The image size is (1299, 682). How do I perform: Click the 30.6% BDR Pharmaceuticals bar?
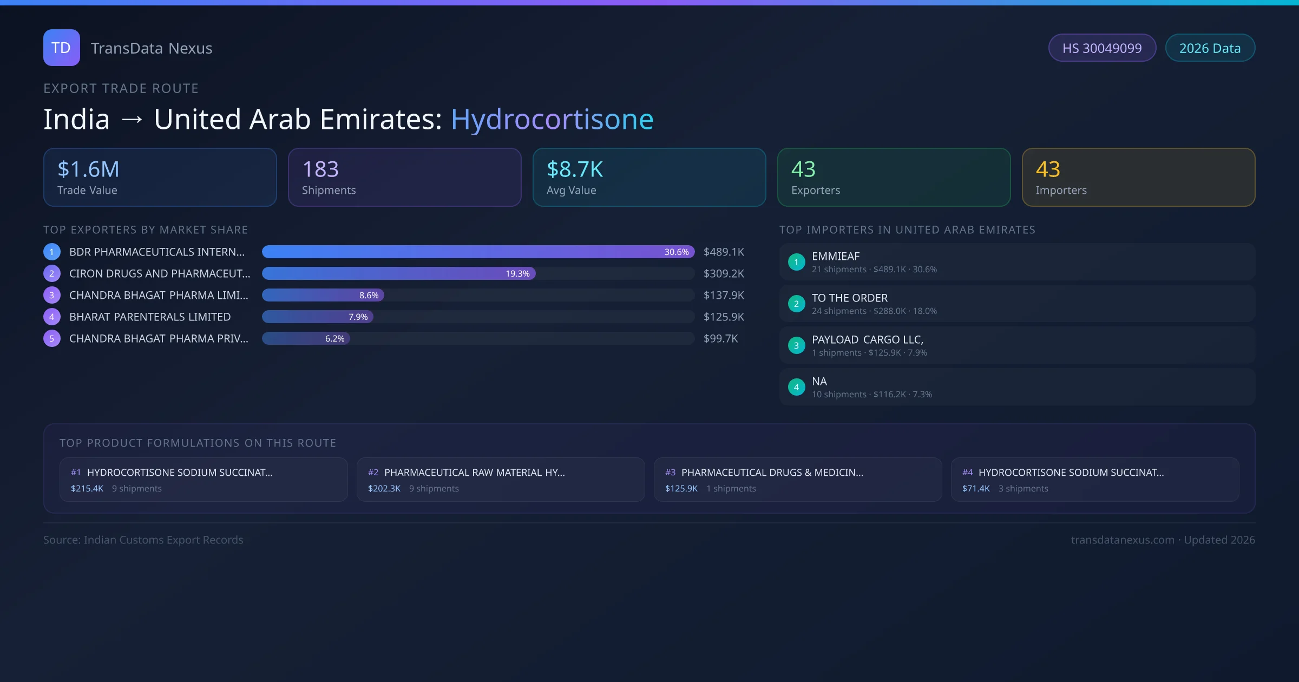[477, 252]
